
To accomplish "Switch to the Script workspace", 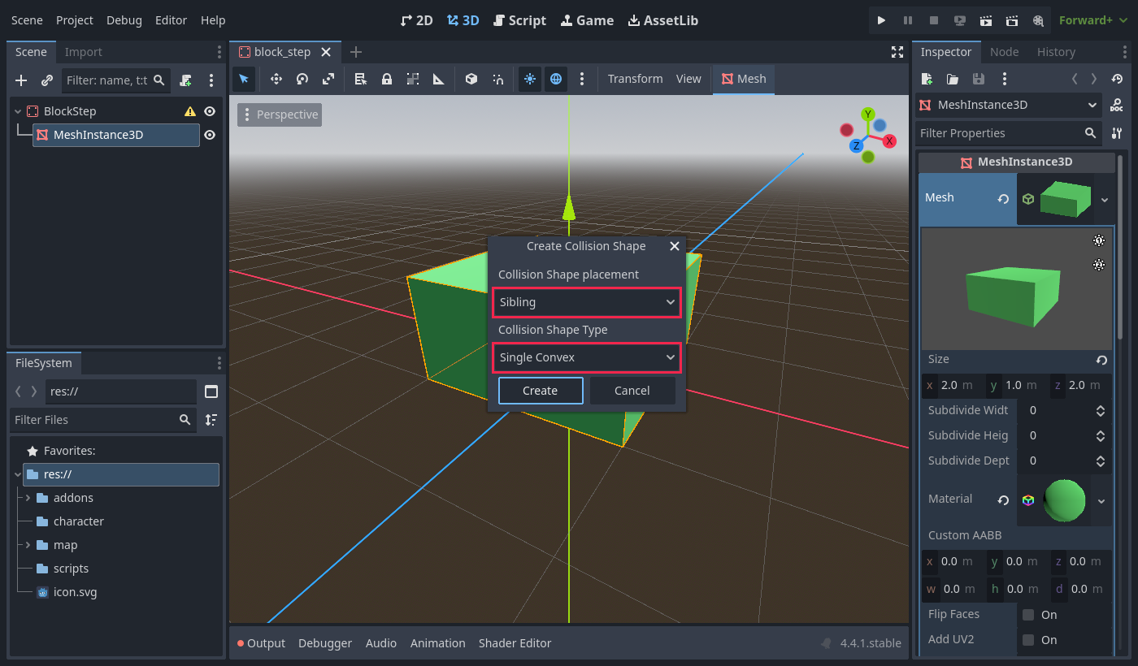I will (520, 20).
